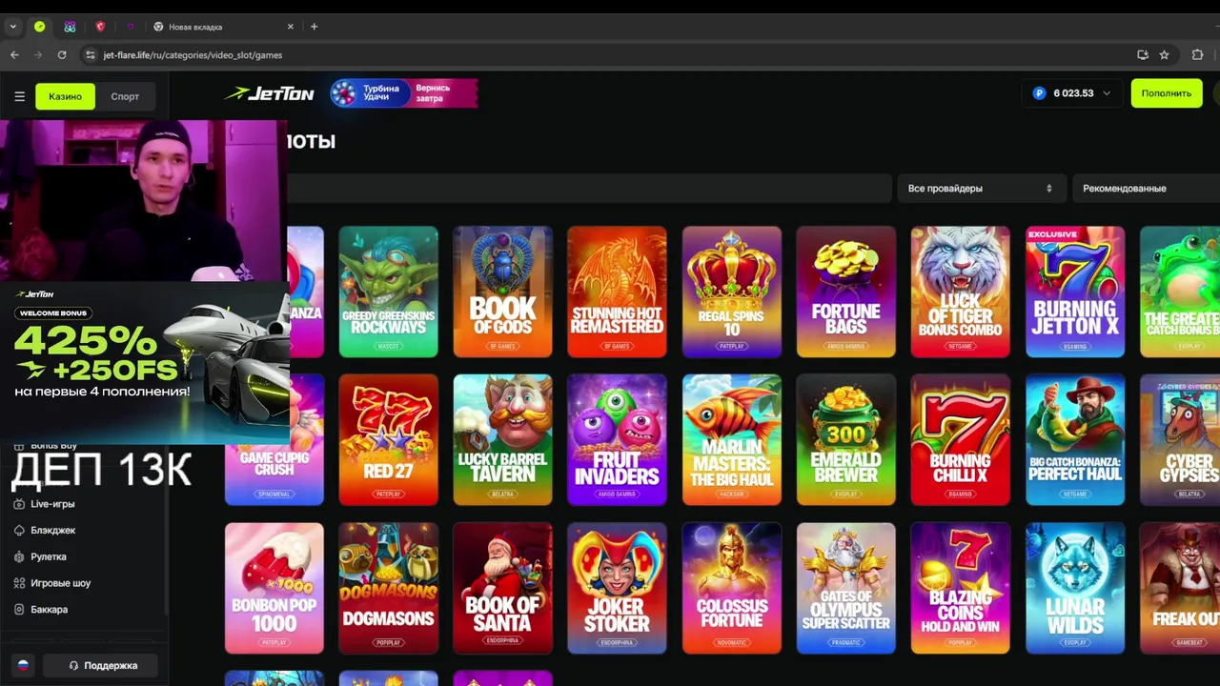Go back with browser back arrow
Viewport: 1220px width, 686px height.
(x=14, y=55)
